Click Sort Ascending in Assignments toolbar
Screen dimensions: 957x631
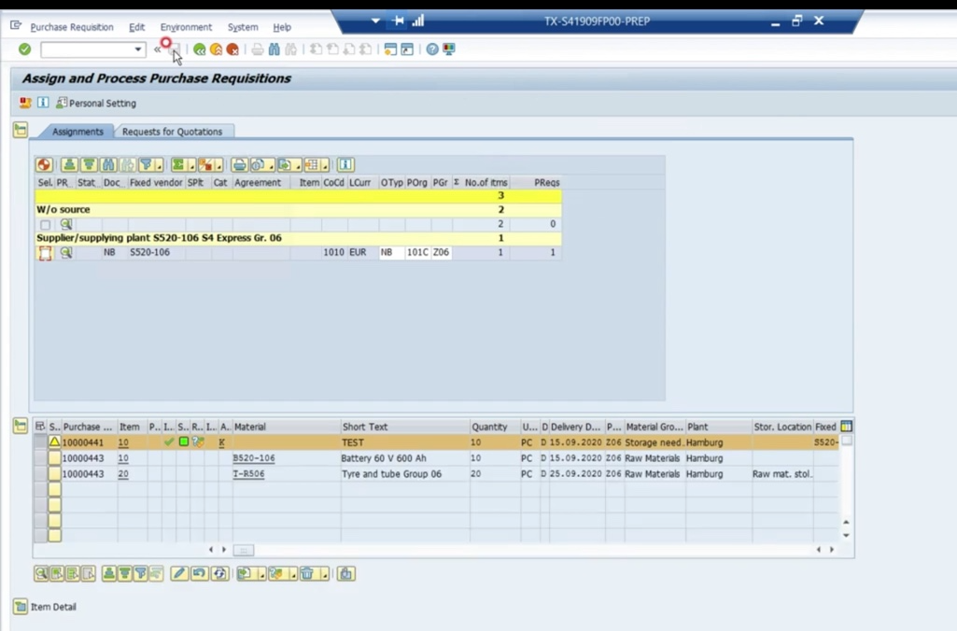pyautogui.click(x=70, y=165)
